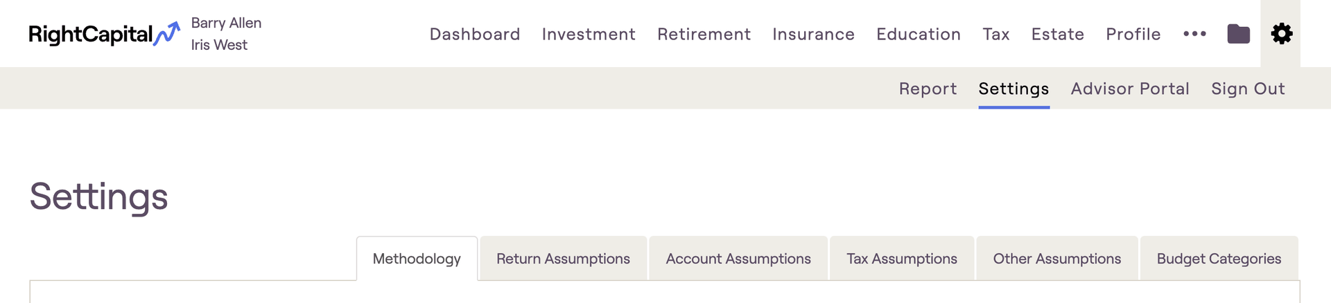Open the Tax Assumptions tab
Image resolution: width=1331 pixels, height=303 pixels.
pyautogui.click(x=902, y=259)
